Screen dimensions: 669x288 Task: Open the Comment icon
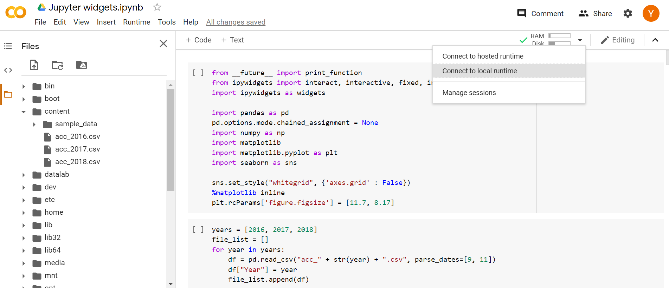(x=522, y=13)
